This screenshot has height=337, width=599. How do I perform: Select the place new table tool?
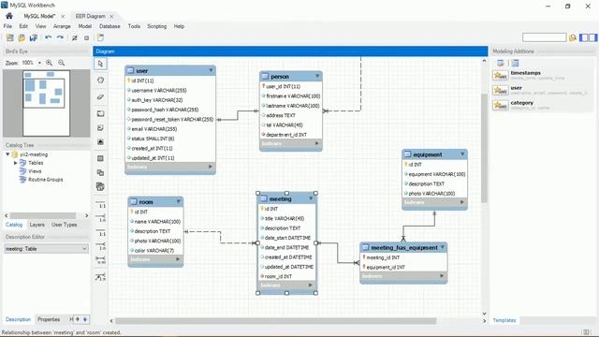(x=100, y=158)
